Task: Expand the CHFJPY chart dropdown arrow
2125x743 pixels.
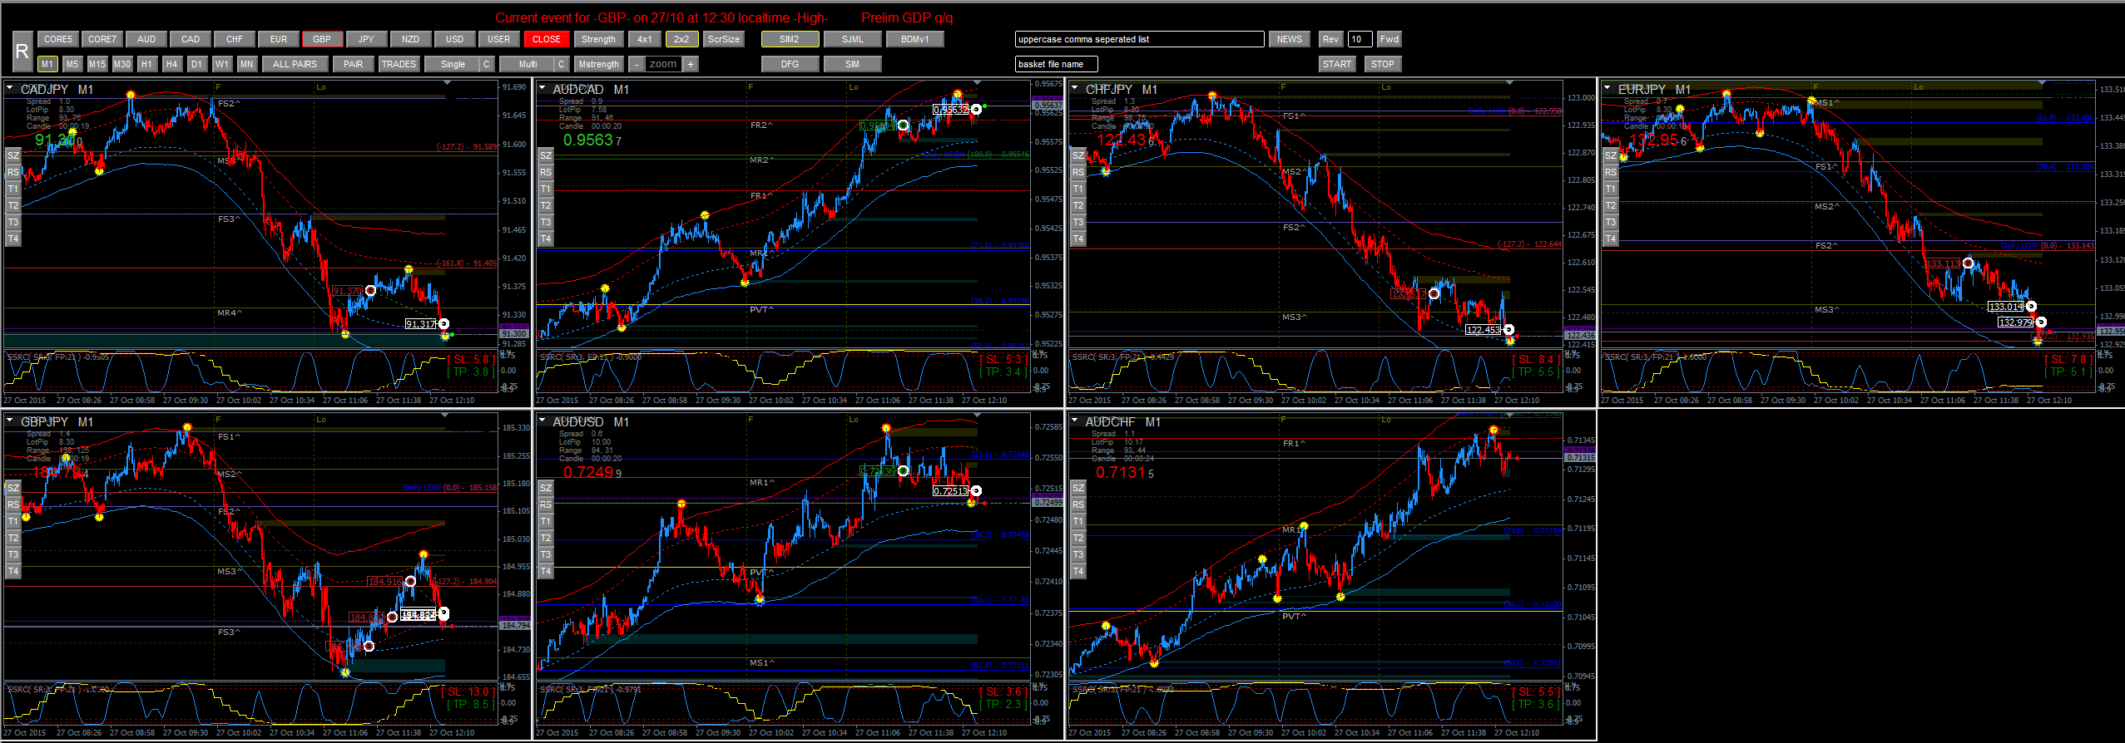Action: pos(1075,87)
